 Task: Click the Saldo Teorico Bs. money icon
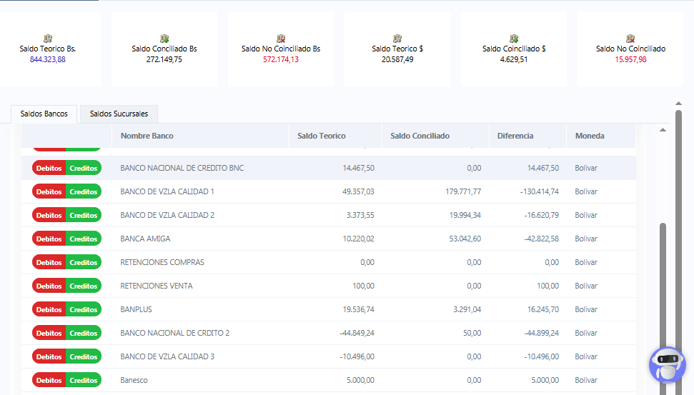tap(48, 39)
